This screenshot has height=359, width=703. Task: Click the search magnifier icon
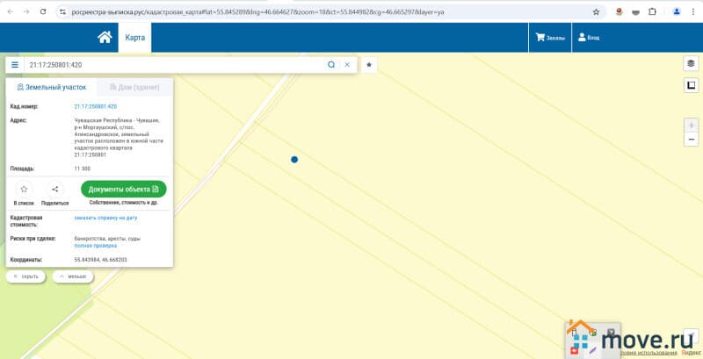(331, 65)
